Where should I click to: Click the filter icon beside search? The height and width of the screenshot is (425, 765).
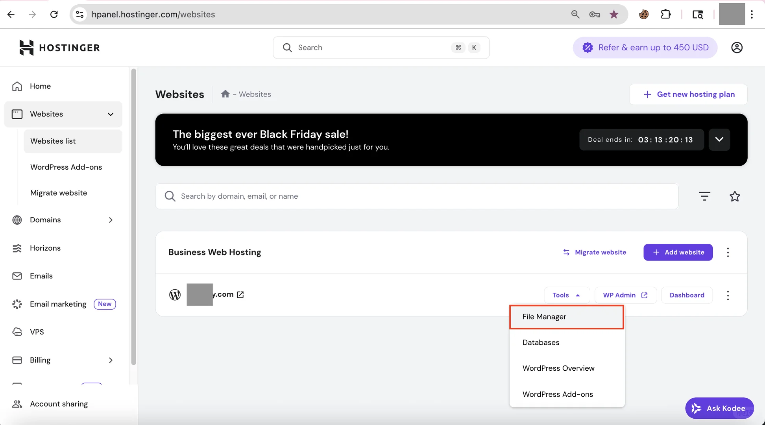click(704, 196)
